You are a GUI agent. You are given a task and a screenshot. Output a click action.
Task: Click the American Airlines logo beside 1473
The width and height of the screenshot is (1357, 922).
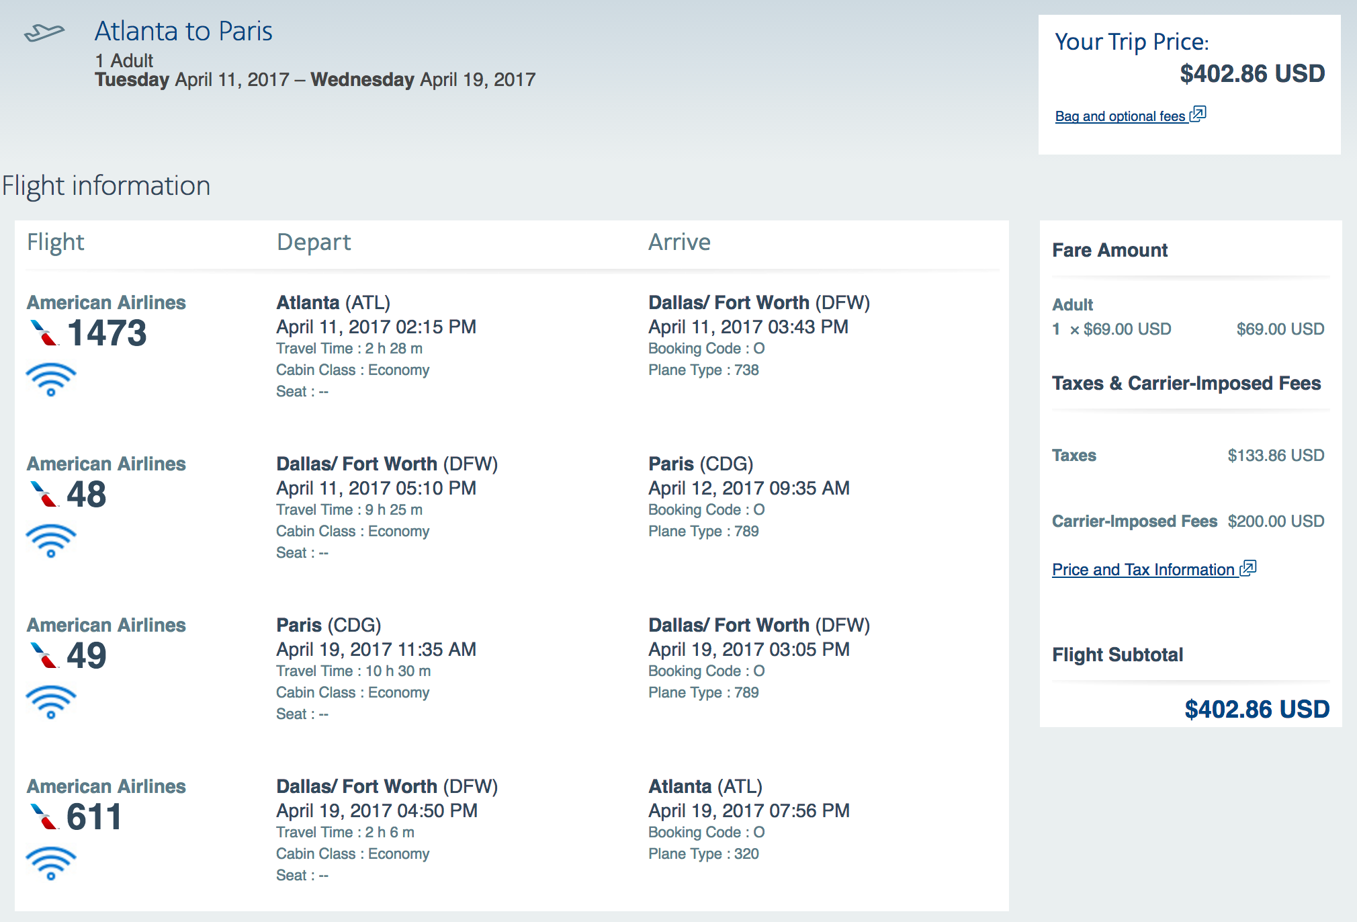coord(44,333)
